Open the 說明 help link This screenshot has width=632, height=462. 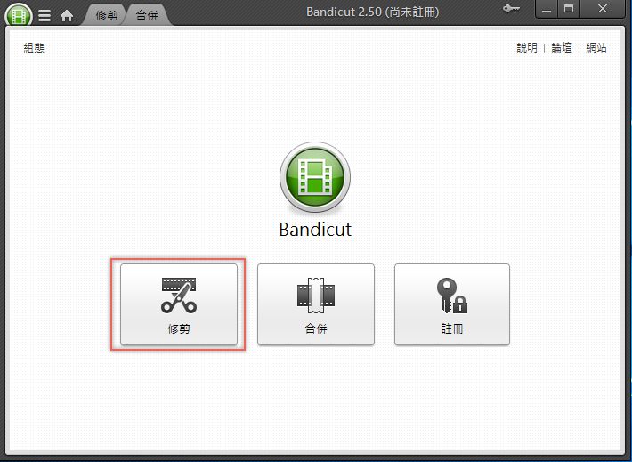pos(527,47)
